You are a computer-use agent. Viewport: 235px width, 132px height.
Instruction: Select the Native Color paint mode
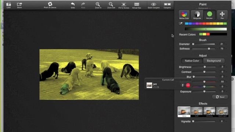[184, 15]
